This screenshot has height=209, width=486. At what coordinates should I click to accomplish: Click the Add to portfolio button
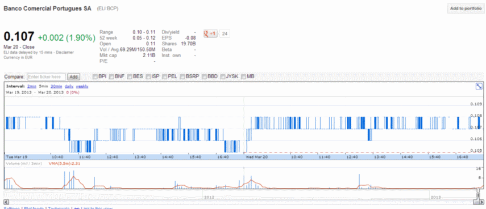tap(466, 8)
